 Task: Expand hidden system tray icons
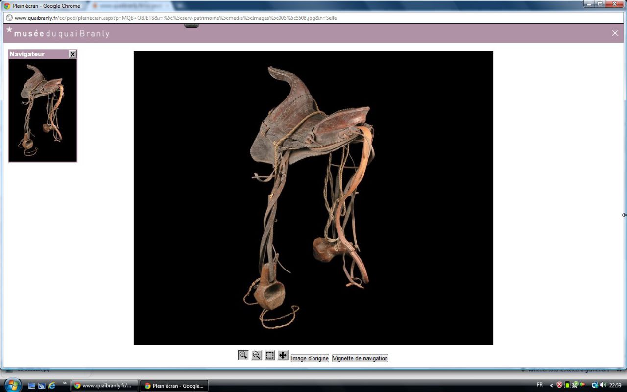click(551, 385)
